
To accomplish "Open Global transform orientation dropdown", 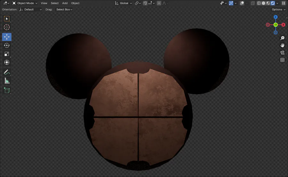I will [123, 3].
